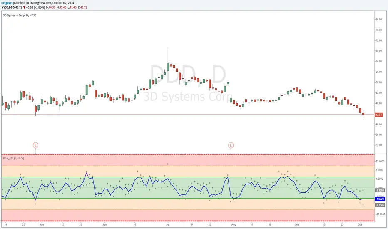This screenshot has height=229, width=388.
Task: Click the red 43.71 current price tag
Action: pyautogui.click(x=379, y=114)
